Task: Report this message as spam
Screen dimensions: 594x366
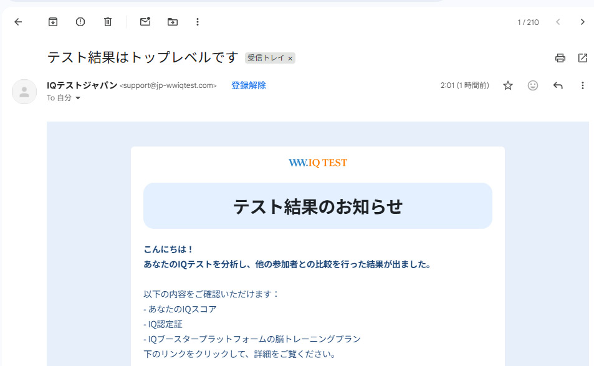Action: tap(80, 22)
